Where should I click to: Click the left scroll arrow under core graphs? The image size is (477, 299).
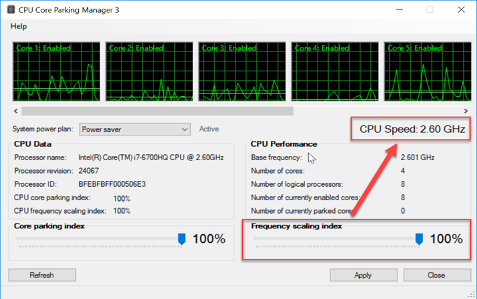tap(16, 111)
